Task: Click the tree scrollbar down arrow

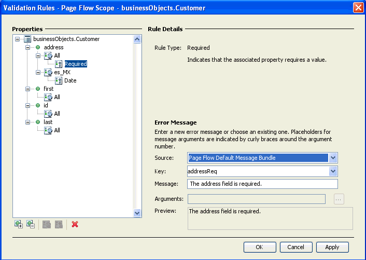Action: (137, 213)
